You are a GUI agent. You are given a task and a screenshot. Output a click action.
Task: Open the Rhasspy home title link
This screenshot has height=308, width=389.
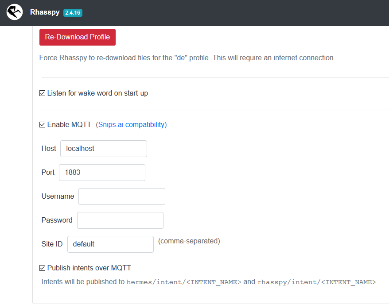pos(45,12)
